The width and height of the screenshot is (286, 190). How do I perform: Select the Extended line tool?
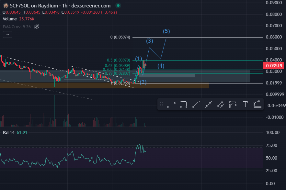pos(208,104)
